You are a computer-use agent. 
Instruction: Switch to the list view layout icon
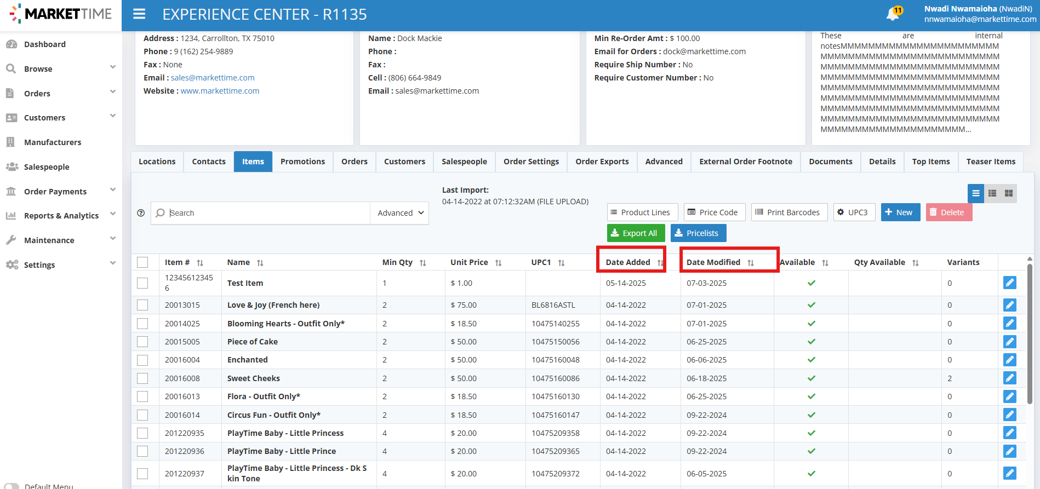(976, 193)
